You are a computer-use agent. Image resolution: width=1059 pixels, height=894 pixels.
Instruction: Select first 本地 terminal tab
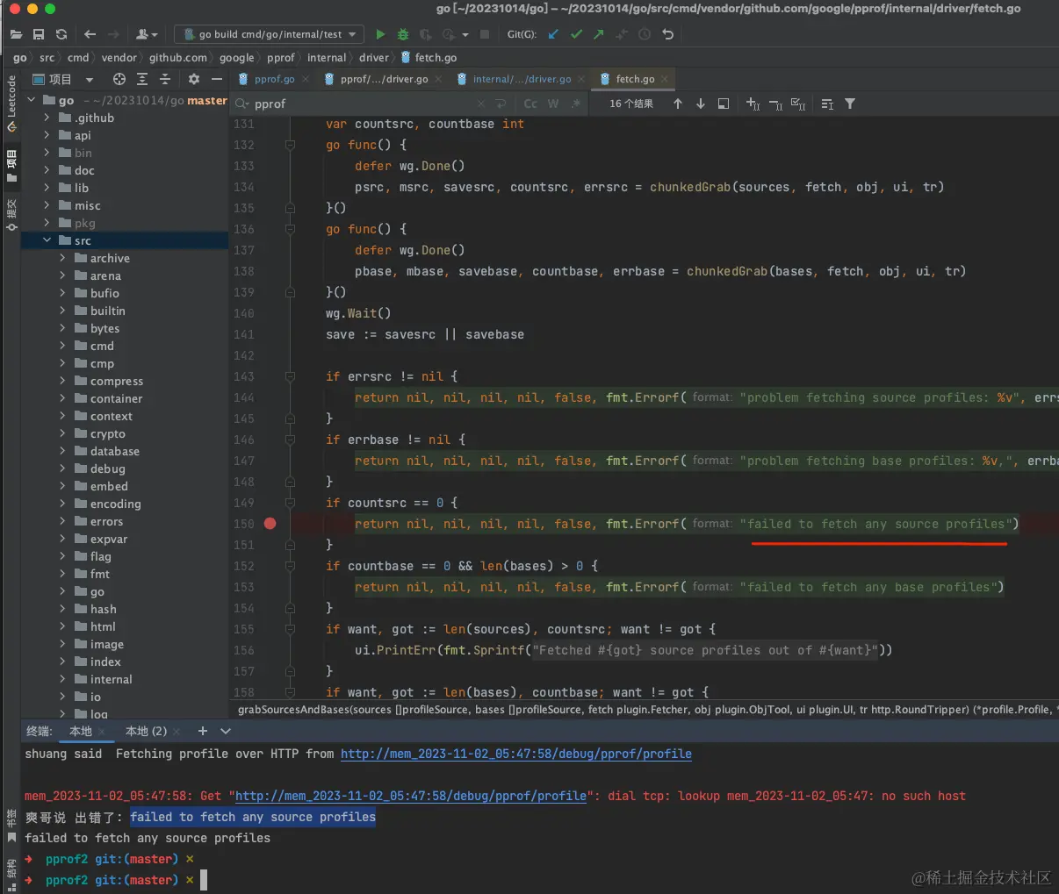tap(81, 731)
